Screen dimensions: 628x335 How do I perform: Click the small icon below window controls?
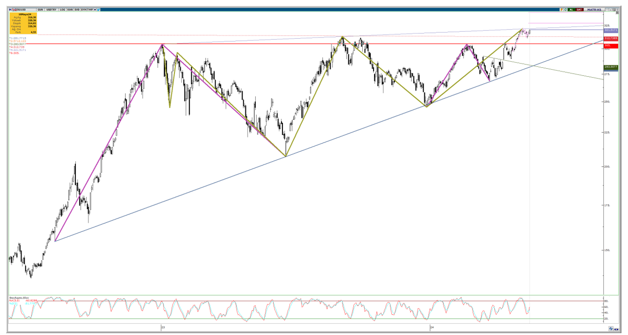617,12
